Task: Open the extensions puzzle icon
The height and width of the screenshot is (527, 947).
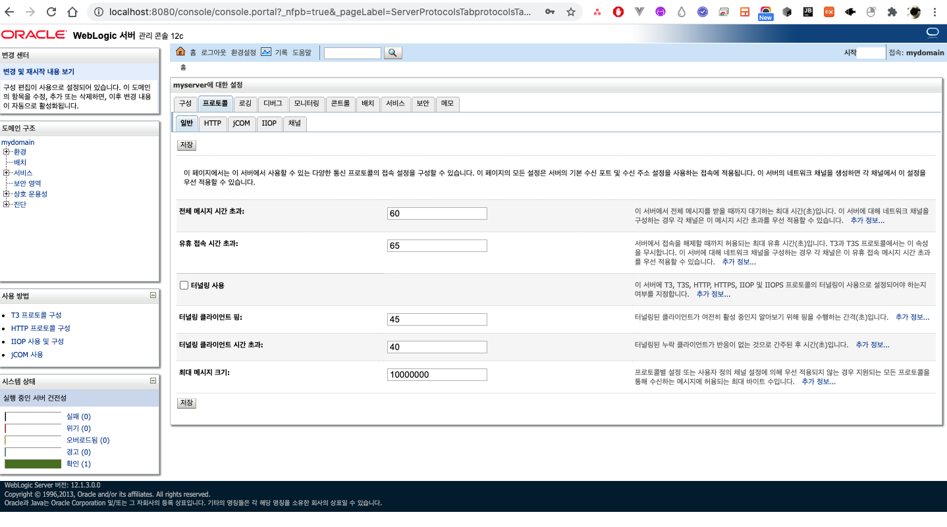Action: tap(892, 12)
